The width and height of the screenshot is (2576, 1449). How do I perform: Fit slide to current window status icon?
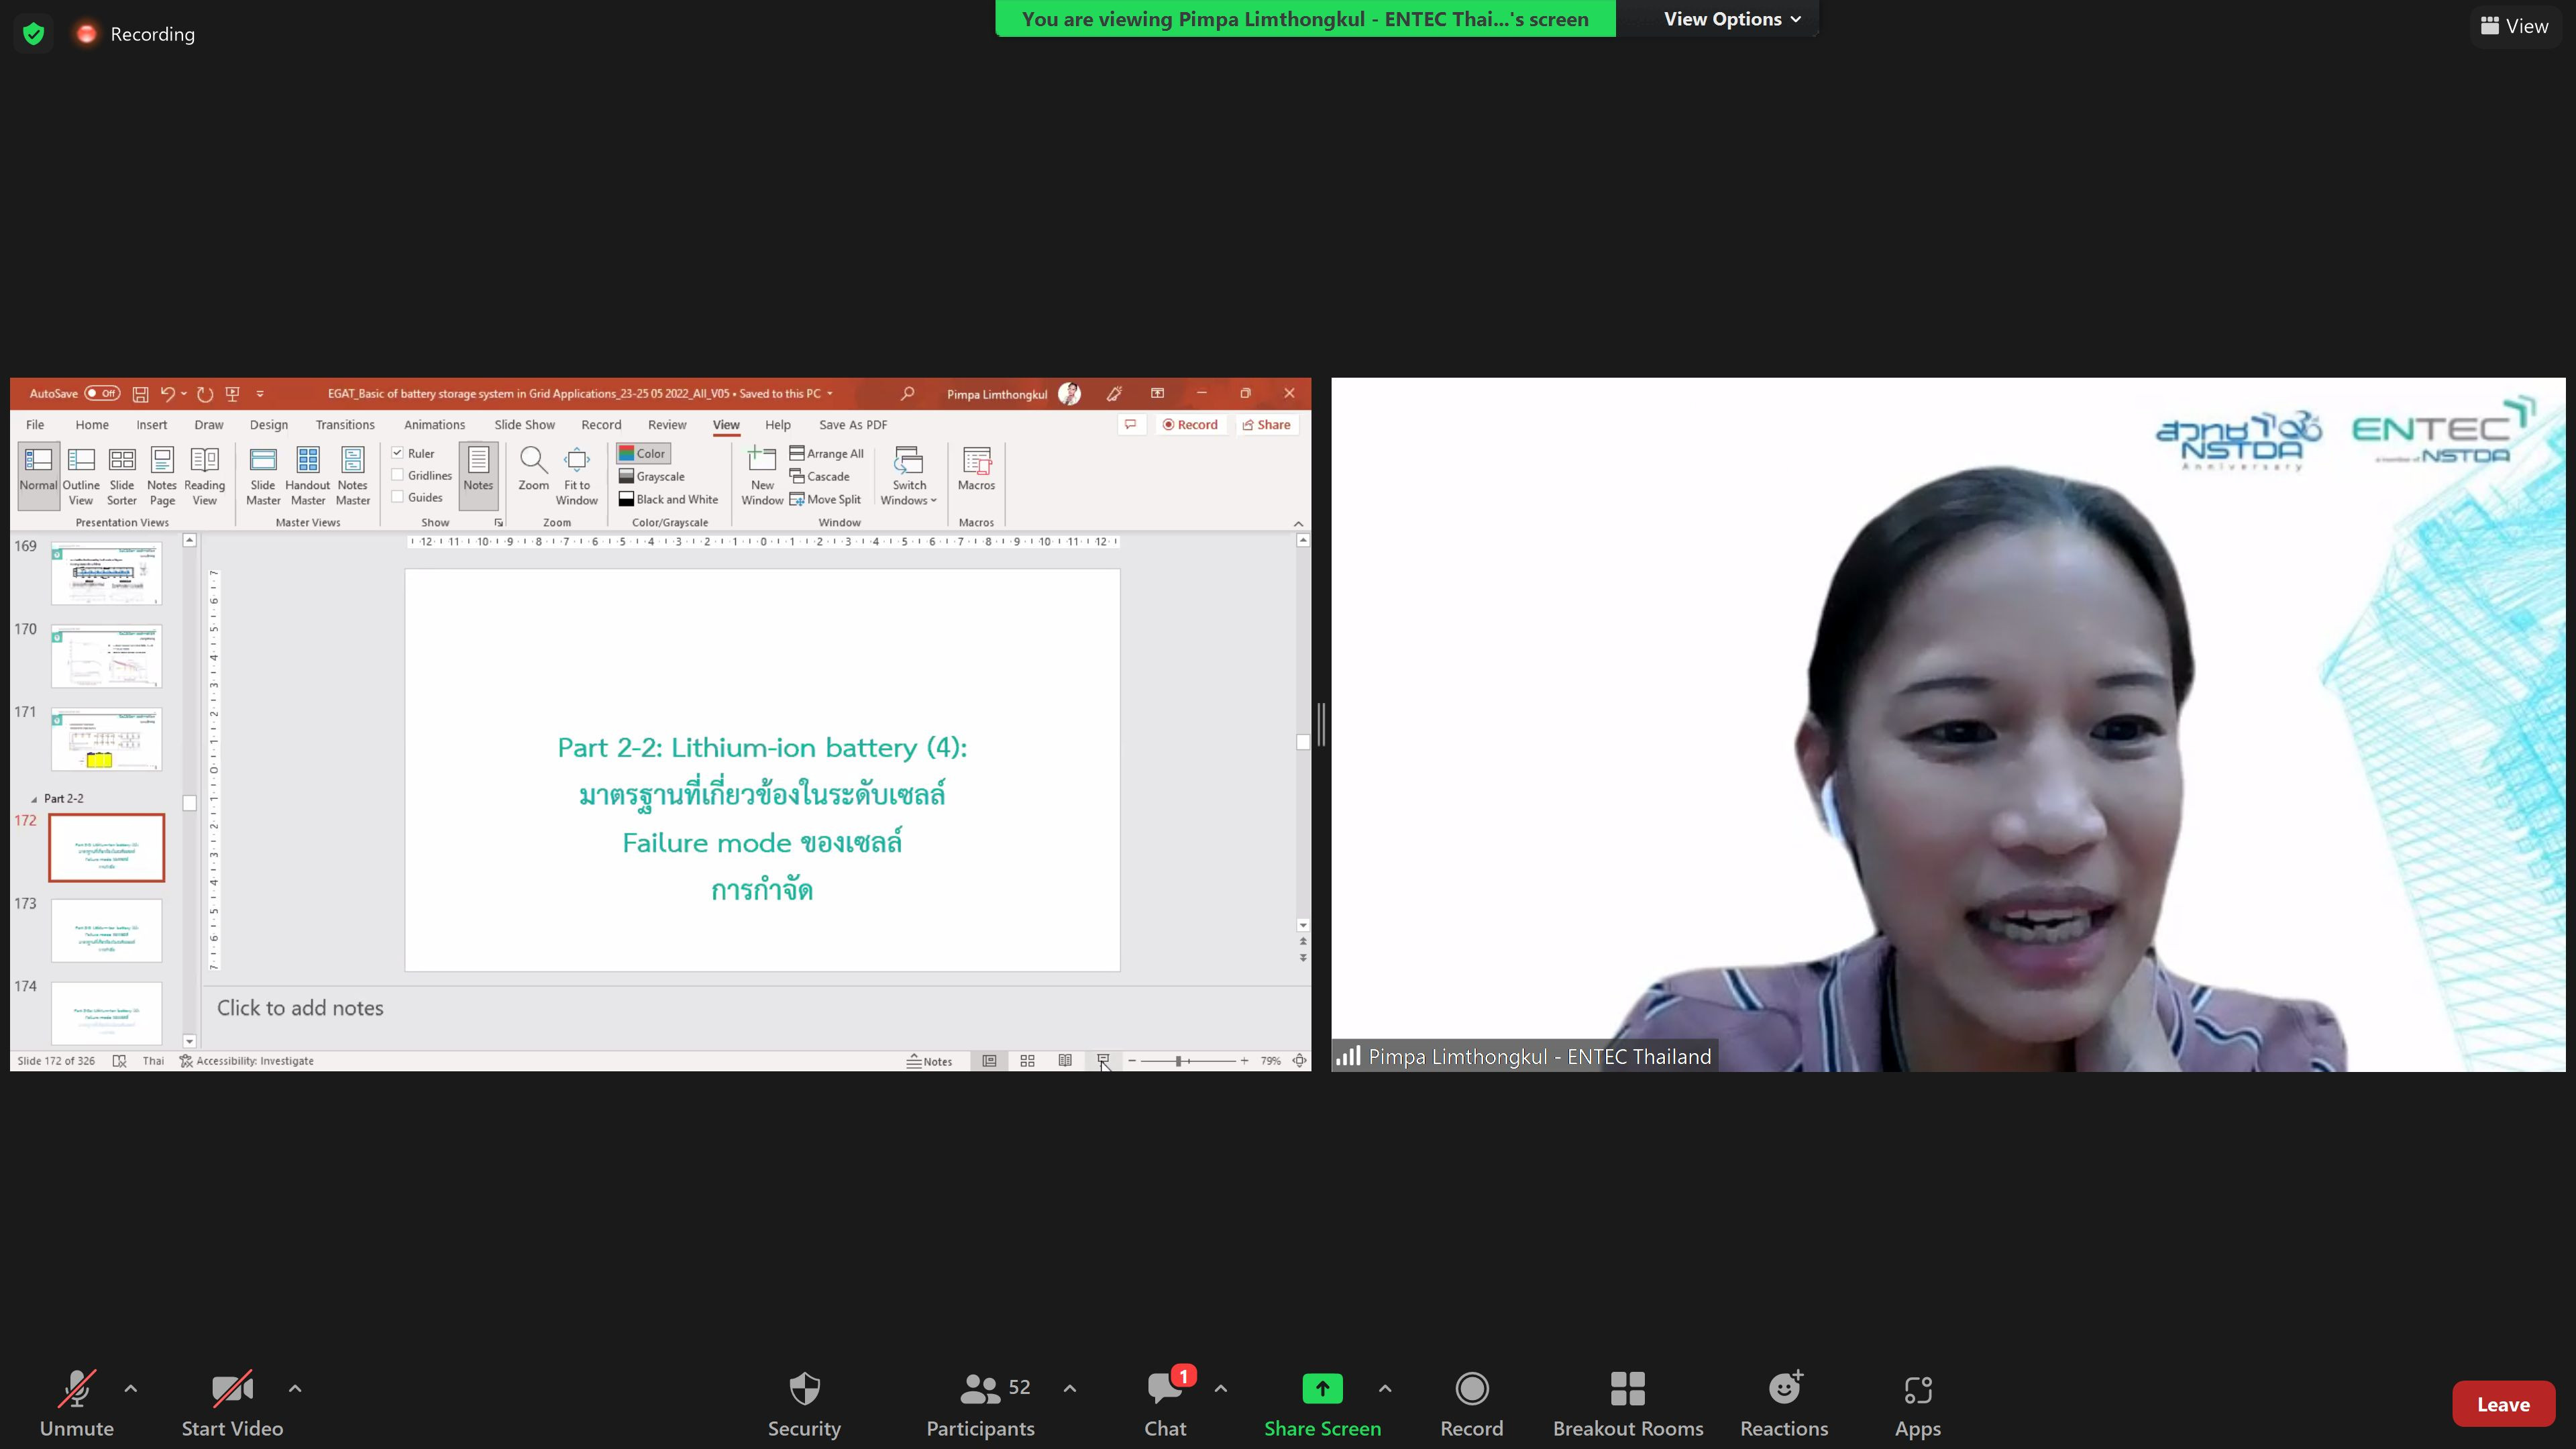tap(1299, 1061)
